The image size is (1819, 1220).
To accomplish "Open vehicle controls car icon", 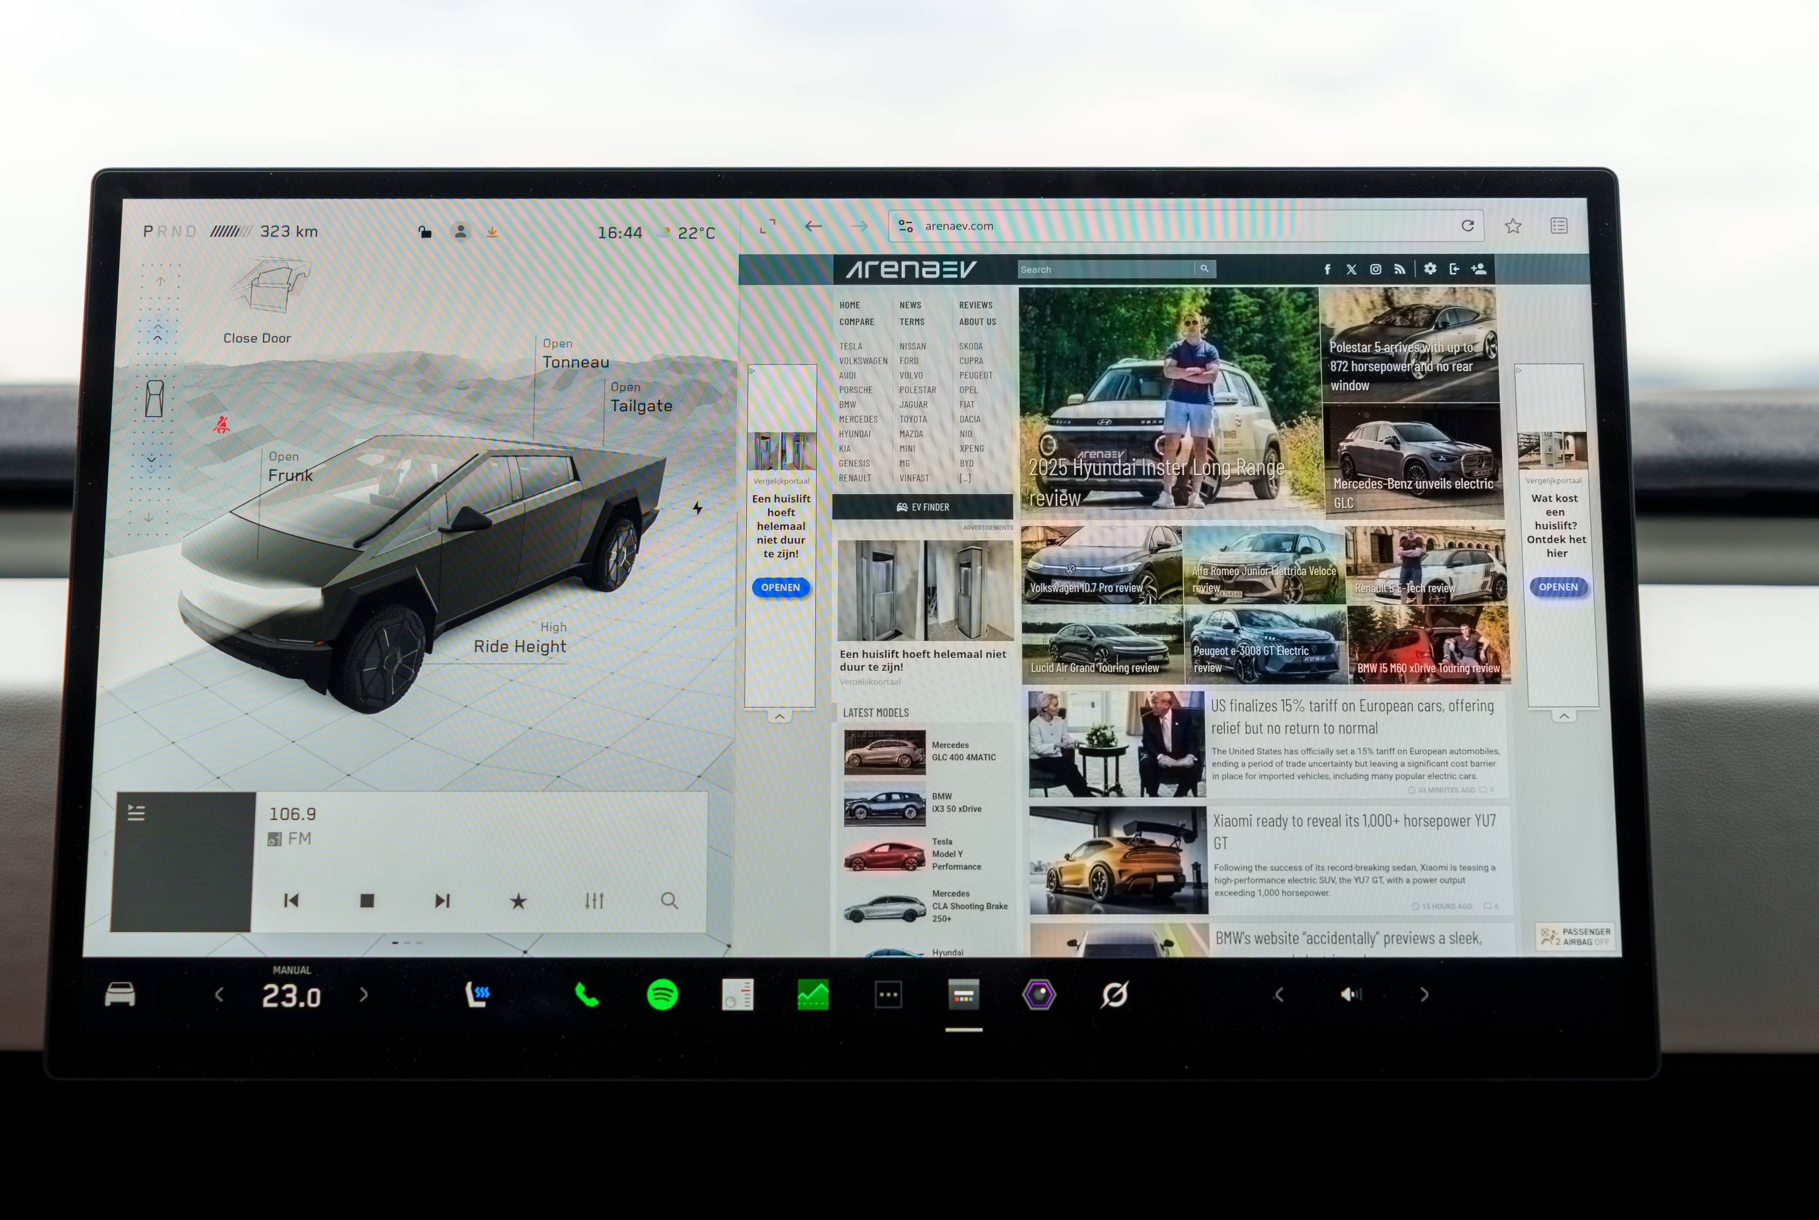I will 120,994.
